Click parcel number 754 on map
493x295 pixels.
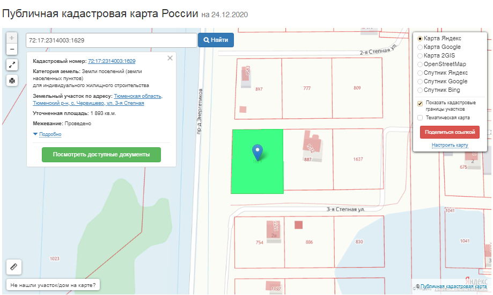coord(260,242)
